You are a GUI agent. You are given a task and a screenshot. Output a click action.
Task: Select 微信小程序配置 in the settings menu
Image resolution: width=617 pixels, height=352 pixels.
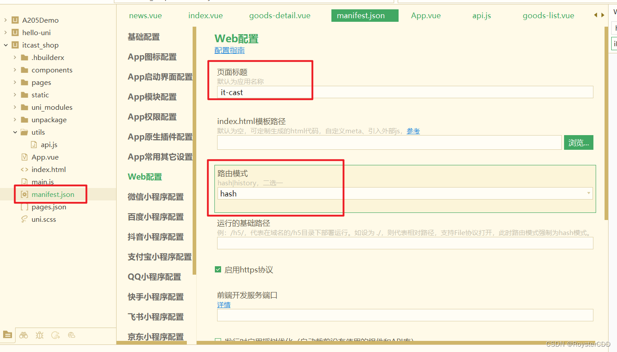156,197
